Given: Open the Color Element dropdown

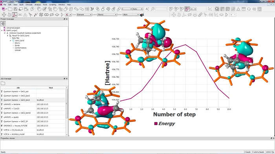Looking at the screenshot, I should click(84, 15).
